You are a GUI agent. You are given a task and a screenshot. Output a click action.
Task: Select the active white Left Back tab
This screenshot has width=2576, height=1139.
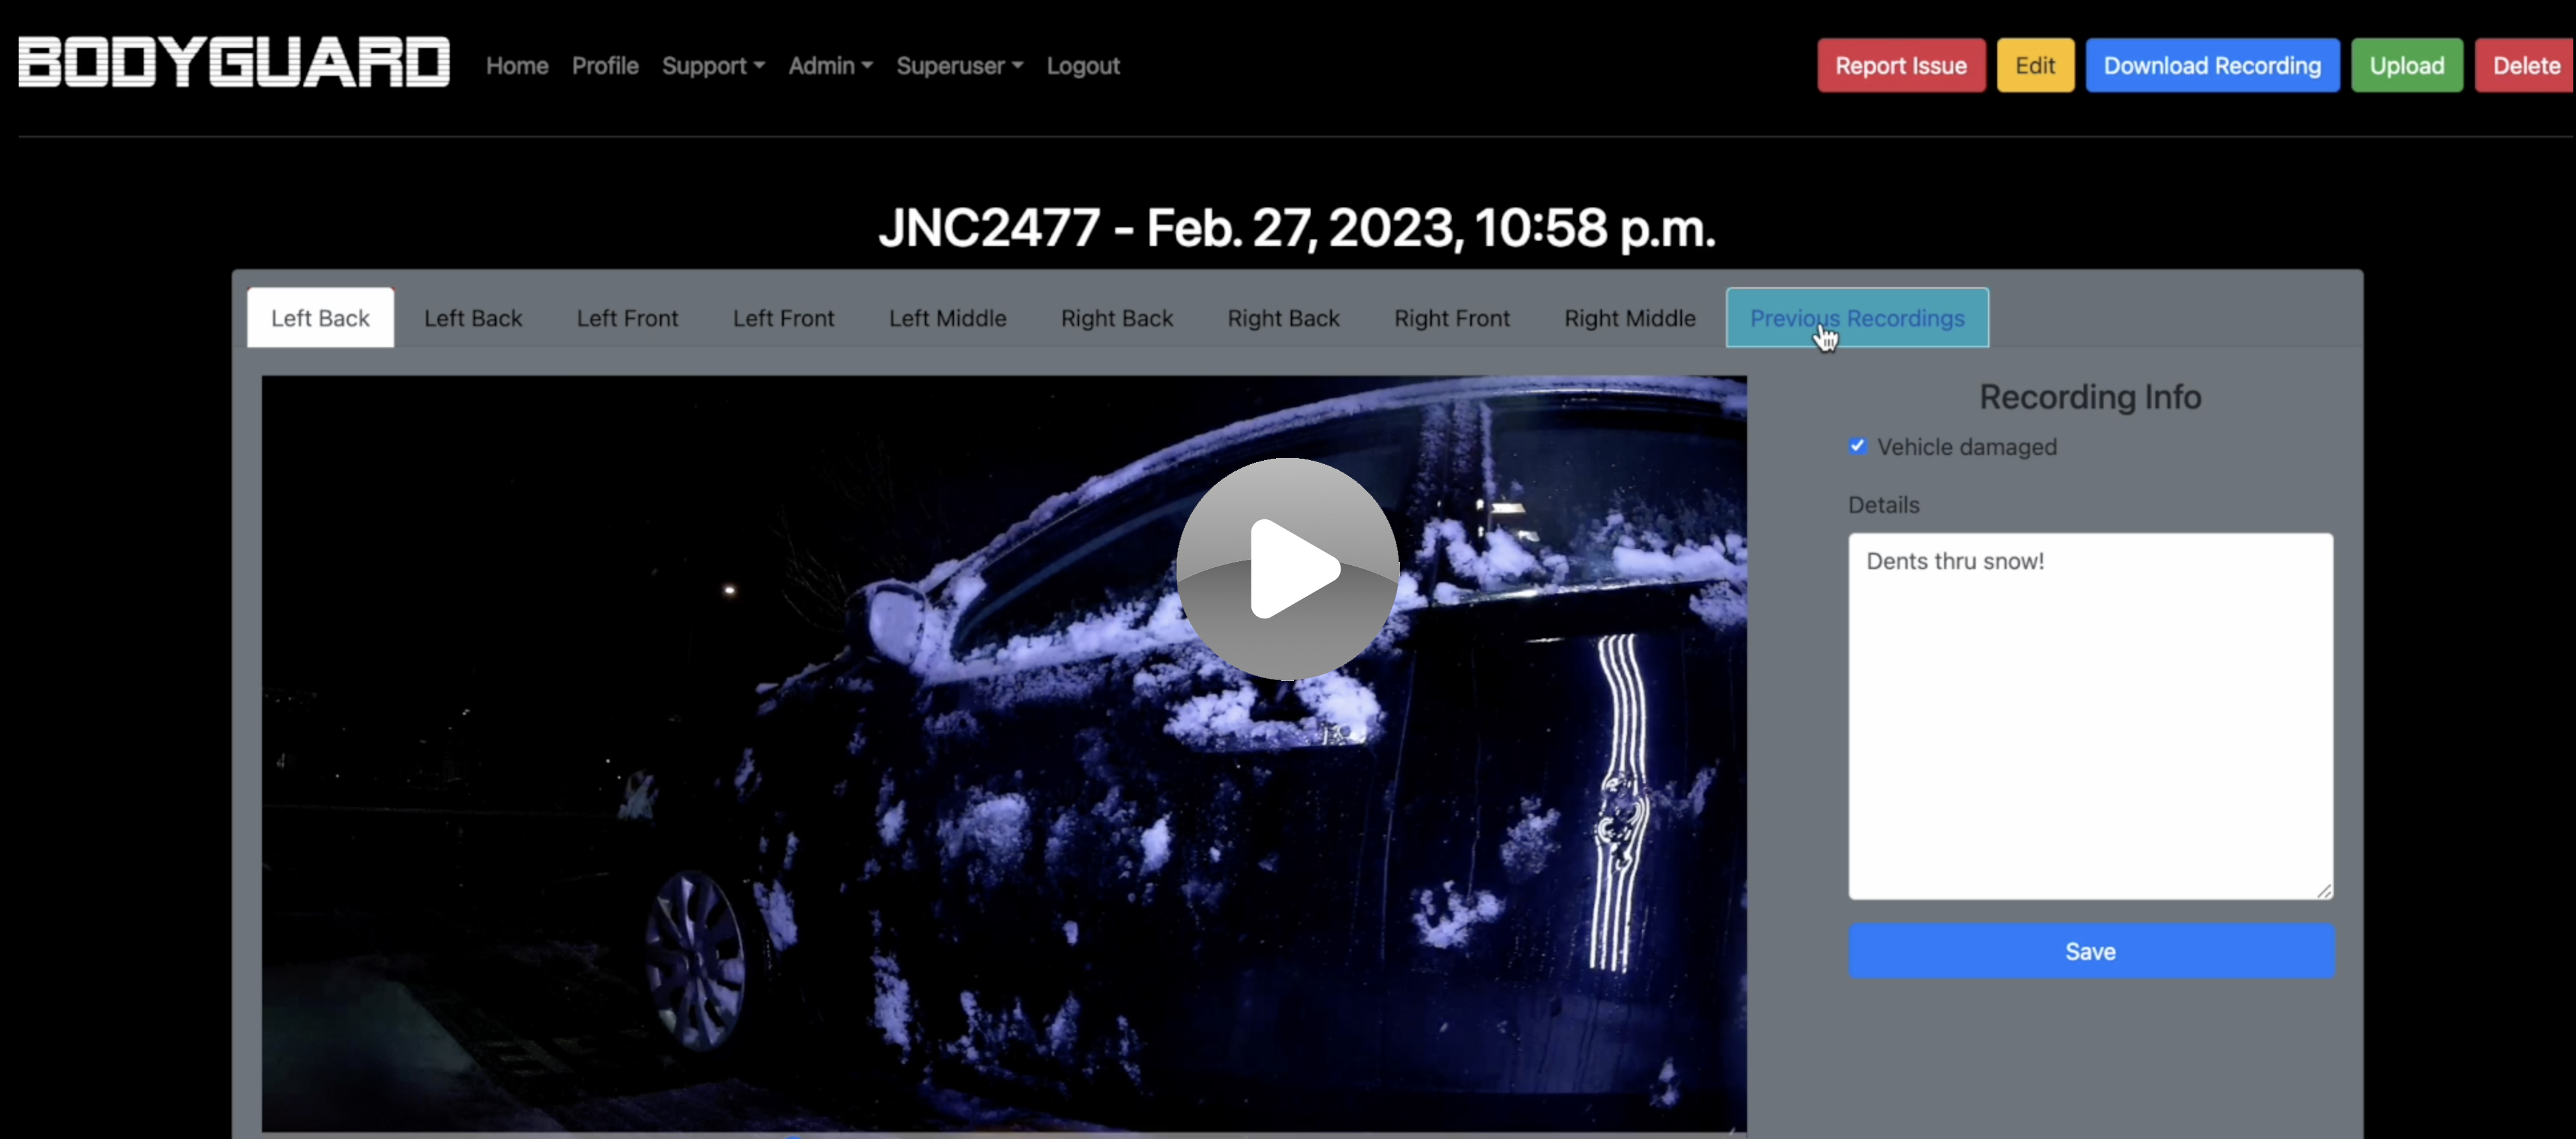pyautogui.click(x=320, y=318)
